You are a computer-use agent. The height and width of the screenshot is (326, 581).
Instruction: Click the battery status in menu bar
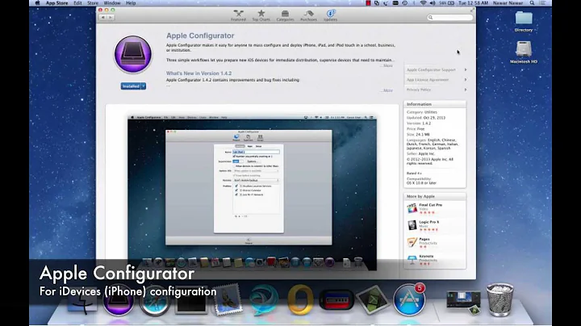tap(447, 3)
